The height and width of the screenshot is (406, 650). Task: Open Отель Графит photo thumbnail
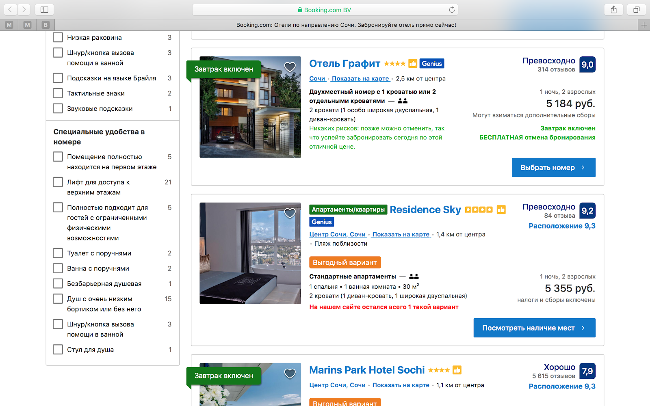[250, 107]
